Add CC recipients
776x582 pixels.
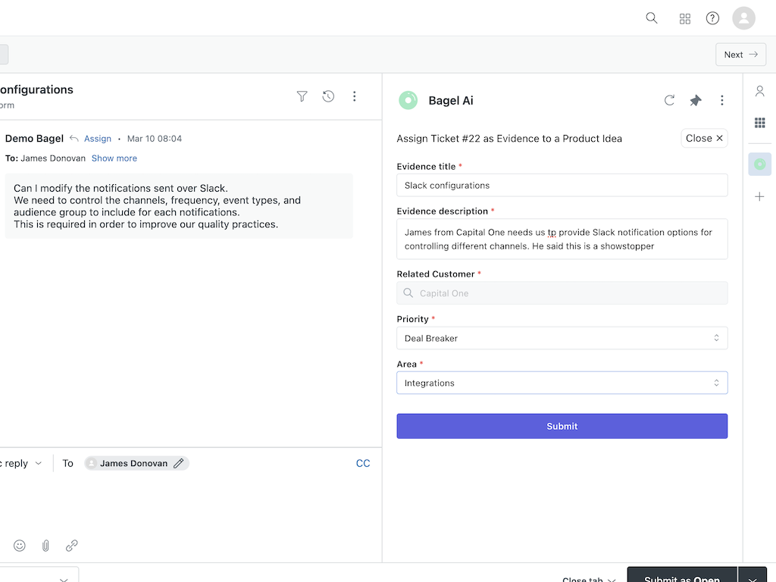(363, 463)
